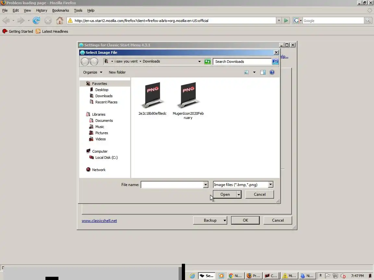Click the muted volume tray icon
The height and width of the screenshot is (280, 374).
pyautogui.click(x=343, y=276)
